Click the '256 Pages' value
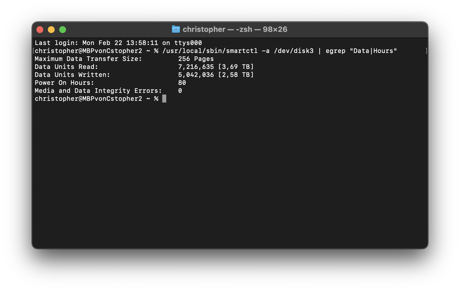 point(196,59)
